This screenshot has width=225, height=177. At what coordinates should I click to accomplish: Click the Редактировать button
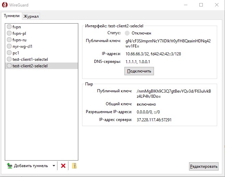coord(203,166)
